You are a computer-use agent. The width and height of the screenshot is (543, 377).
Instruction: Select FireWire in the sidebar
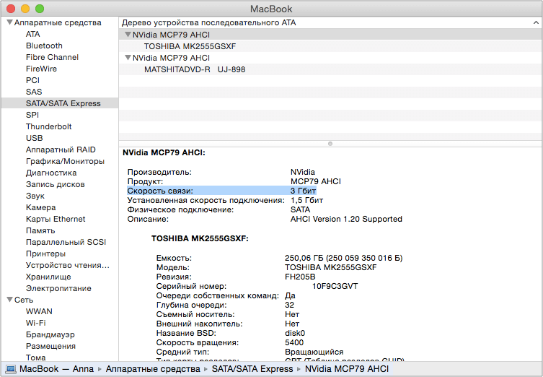click(x=41, y=69)
